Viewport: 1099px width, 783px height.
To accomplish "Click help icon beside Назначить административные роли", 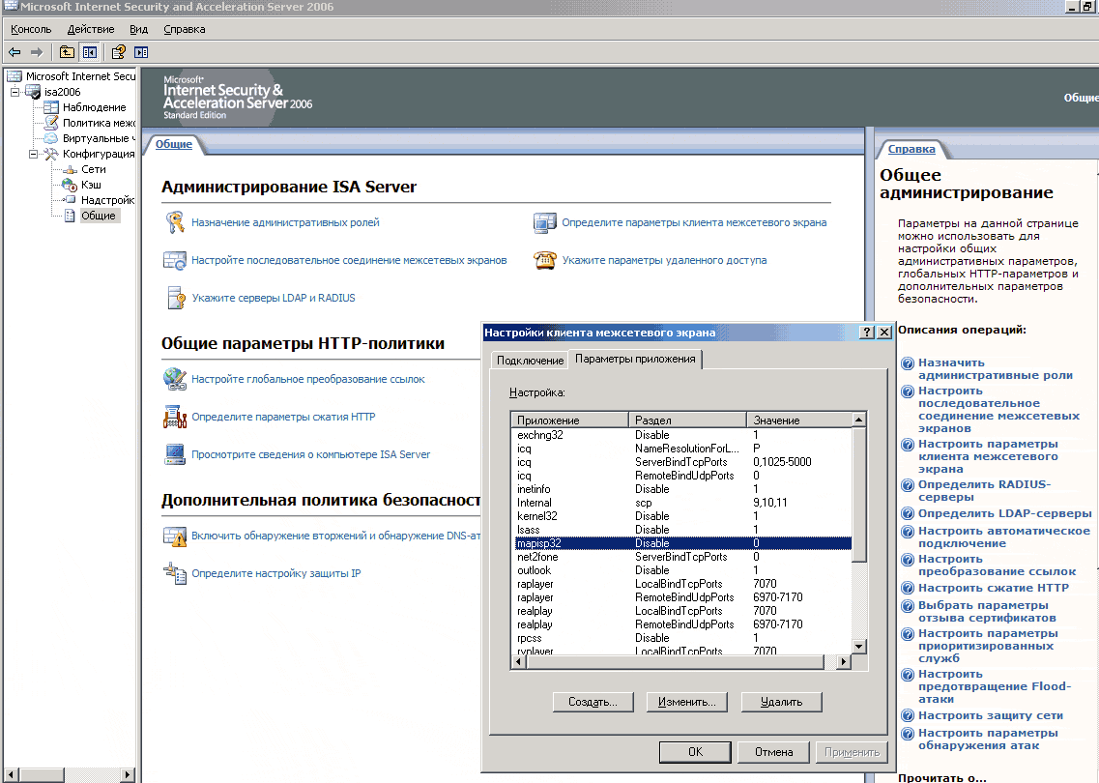I will click(x=908, y=363).
